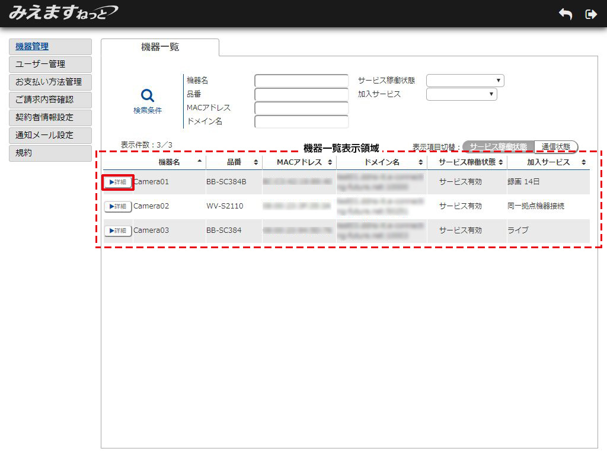Expand the MACアドレス column sort control
This screenshot has height=455, width=607.
[330, 161]
